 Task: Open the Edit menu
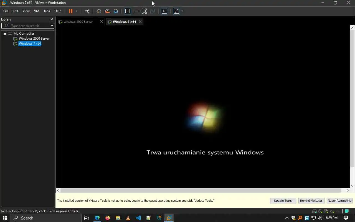coord(16,11)
